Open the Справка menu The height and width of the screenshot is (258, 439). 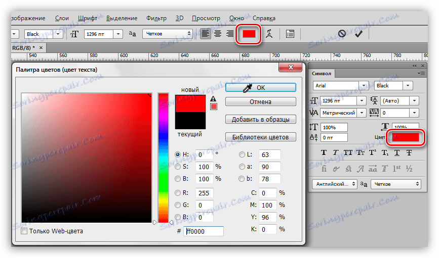264,18
